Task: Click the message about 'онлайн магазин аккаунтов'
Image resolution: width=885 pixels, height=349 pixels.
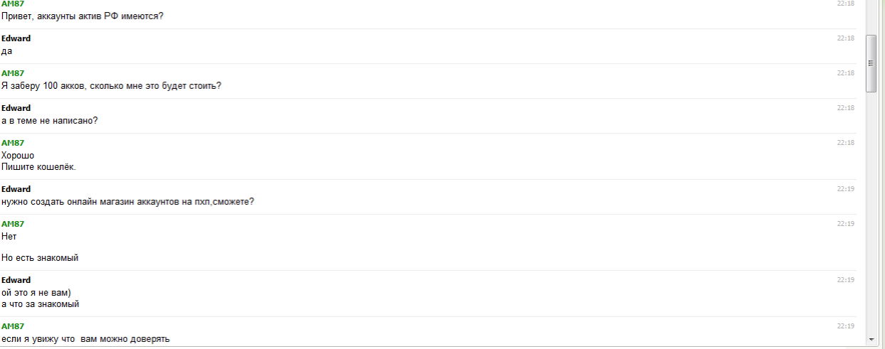Action: point(128,201)
